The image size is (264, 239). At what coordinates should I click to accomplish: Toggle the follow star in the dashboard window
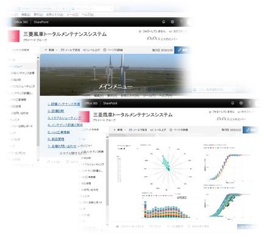[210, 112]
